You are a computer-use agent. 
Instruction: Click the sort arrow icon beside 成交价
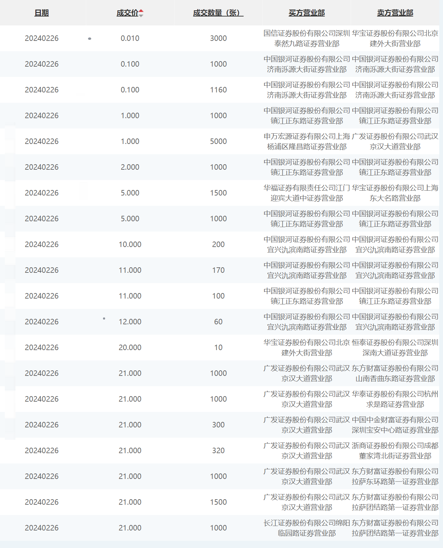click(x=141, y=13)
